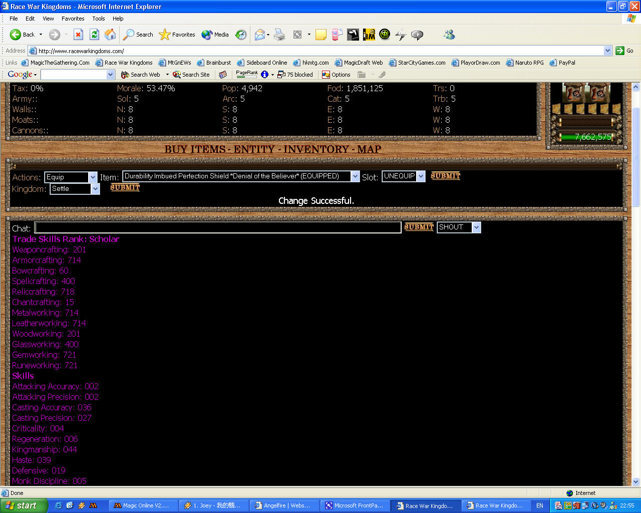The height and width of the screenshot is (513, 641).
Task: Open the MagicTheGathering.Com links bar bookmark
Action: [x=56, y=63]
